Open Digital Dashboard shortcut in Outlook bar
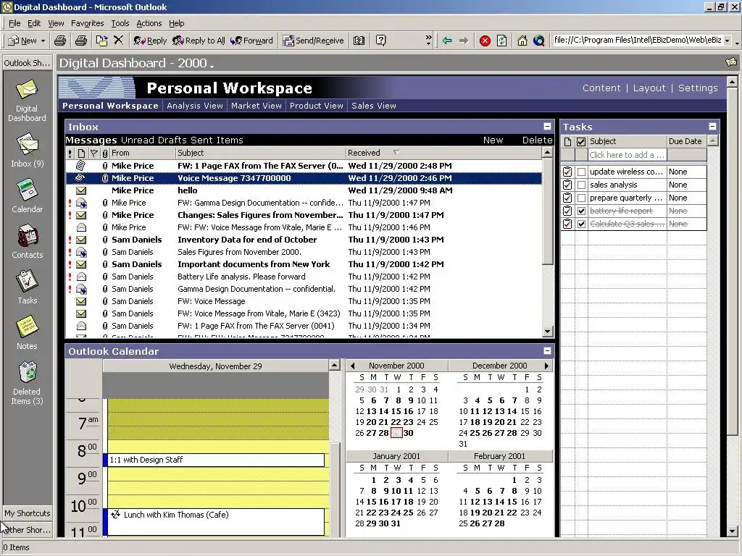Viewport: 742px width, 556px height. [27, 101]
